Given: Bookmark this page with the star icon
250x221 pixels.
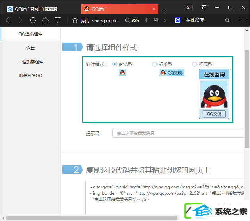Looking at the screenshot, I should coord(75,21).
